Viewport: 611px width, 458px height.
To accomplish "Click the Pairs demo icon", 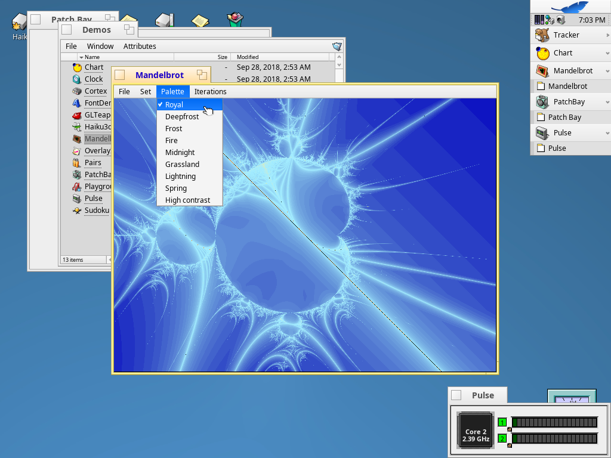I will pos(77,163).
